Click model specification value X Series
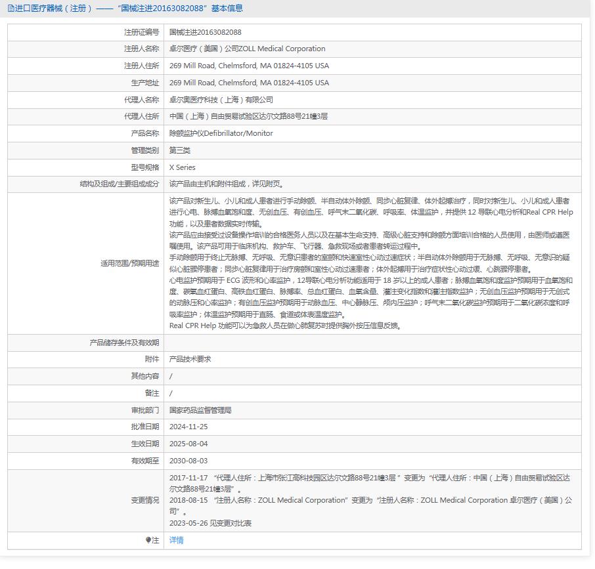 (182, 167)
